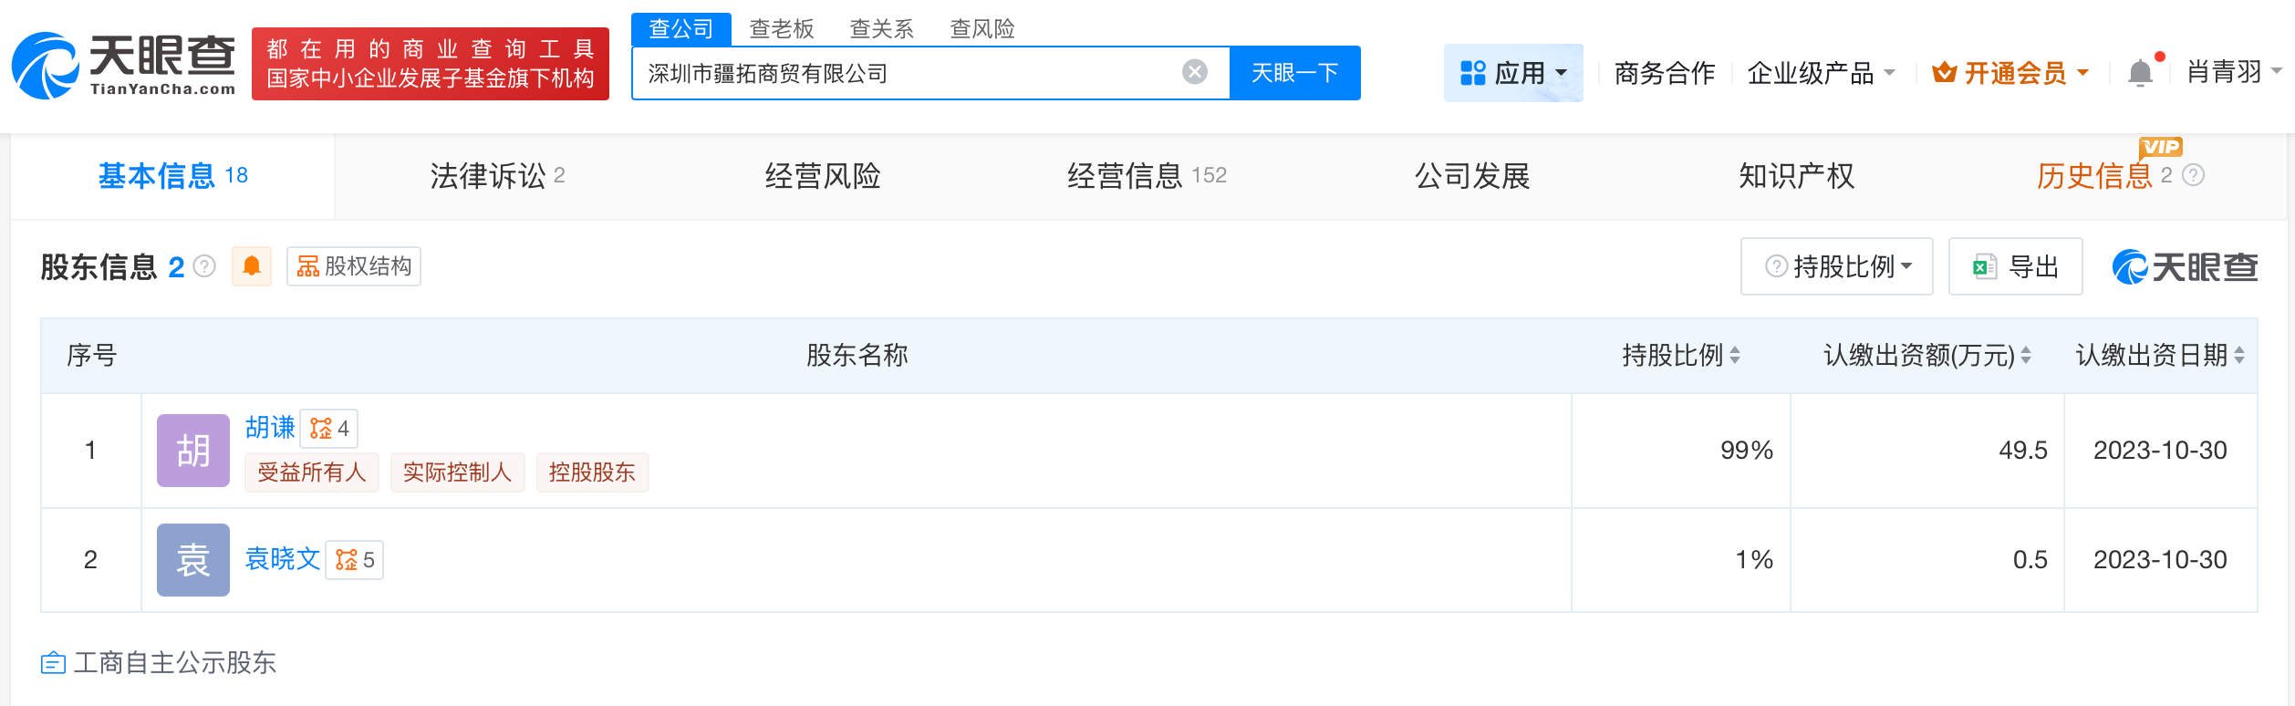Switch to the 查关系 search tab
This screenshot has height=706, width=2295.
click(x=881, y=29)
